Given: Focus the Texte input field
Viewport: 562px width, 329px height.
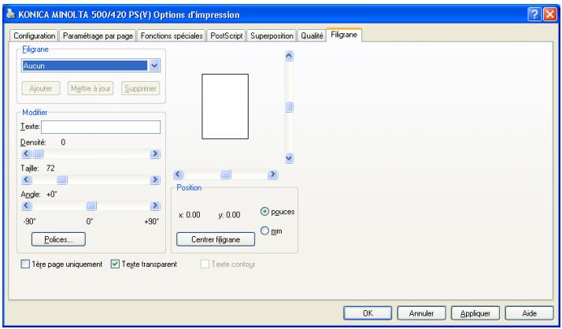Looking at the screenshot, I should coord(101,127).
